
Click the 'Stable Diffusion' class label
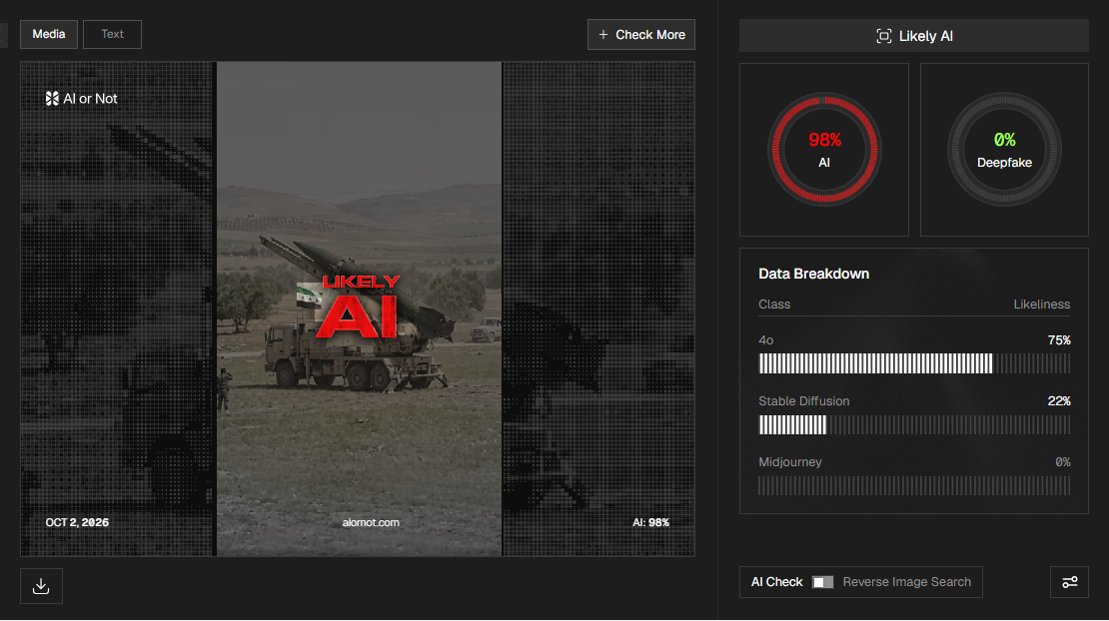point(804,401)
